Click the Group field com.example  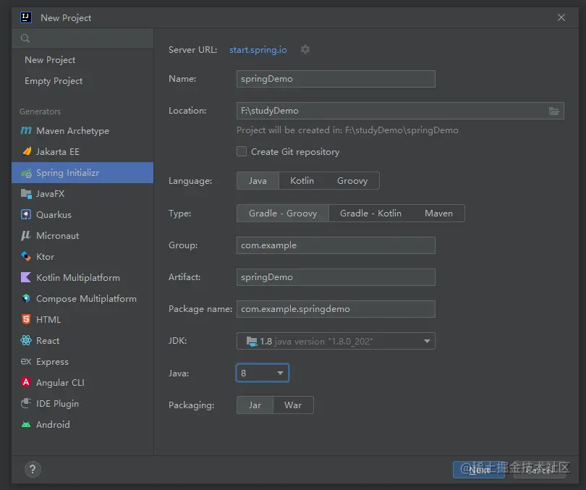[x=336, y=245]
